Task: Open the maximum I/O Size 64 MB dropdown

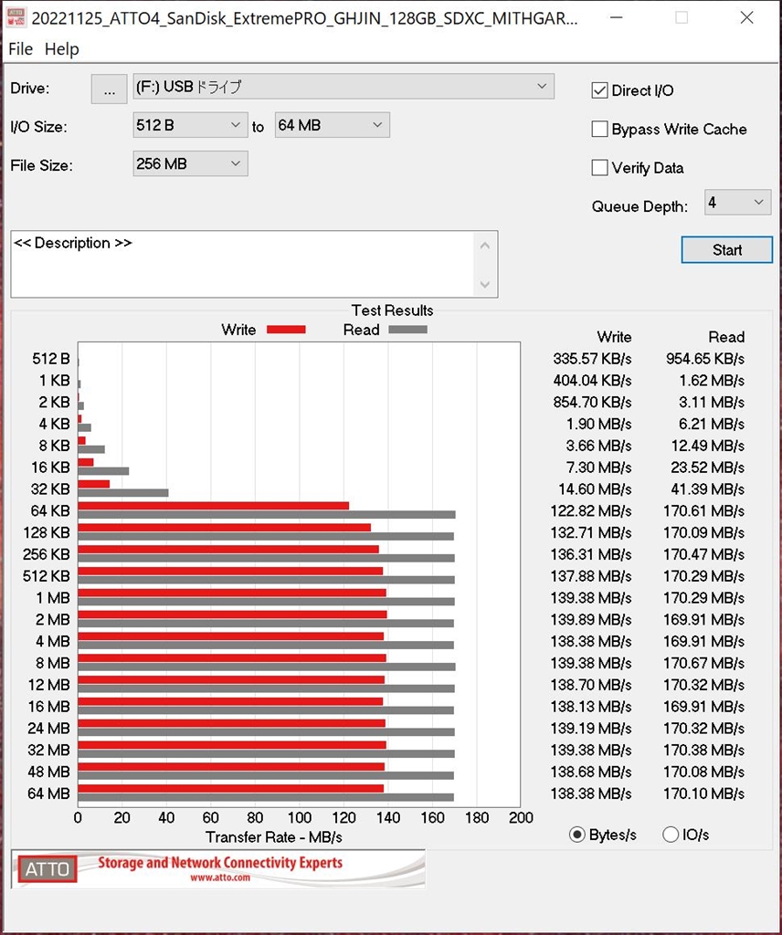Action: [333, 125]
